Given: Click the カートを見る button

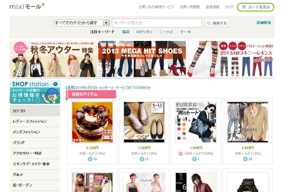Looking at the screenshot, I should [256, 7].
